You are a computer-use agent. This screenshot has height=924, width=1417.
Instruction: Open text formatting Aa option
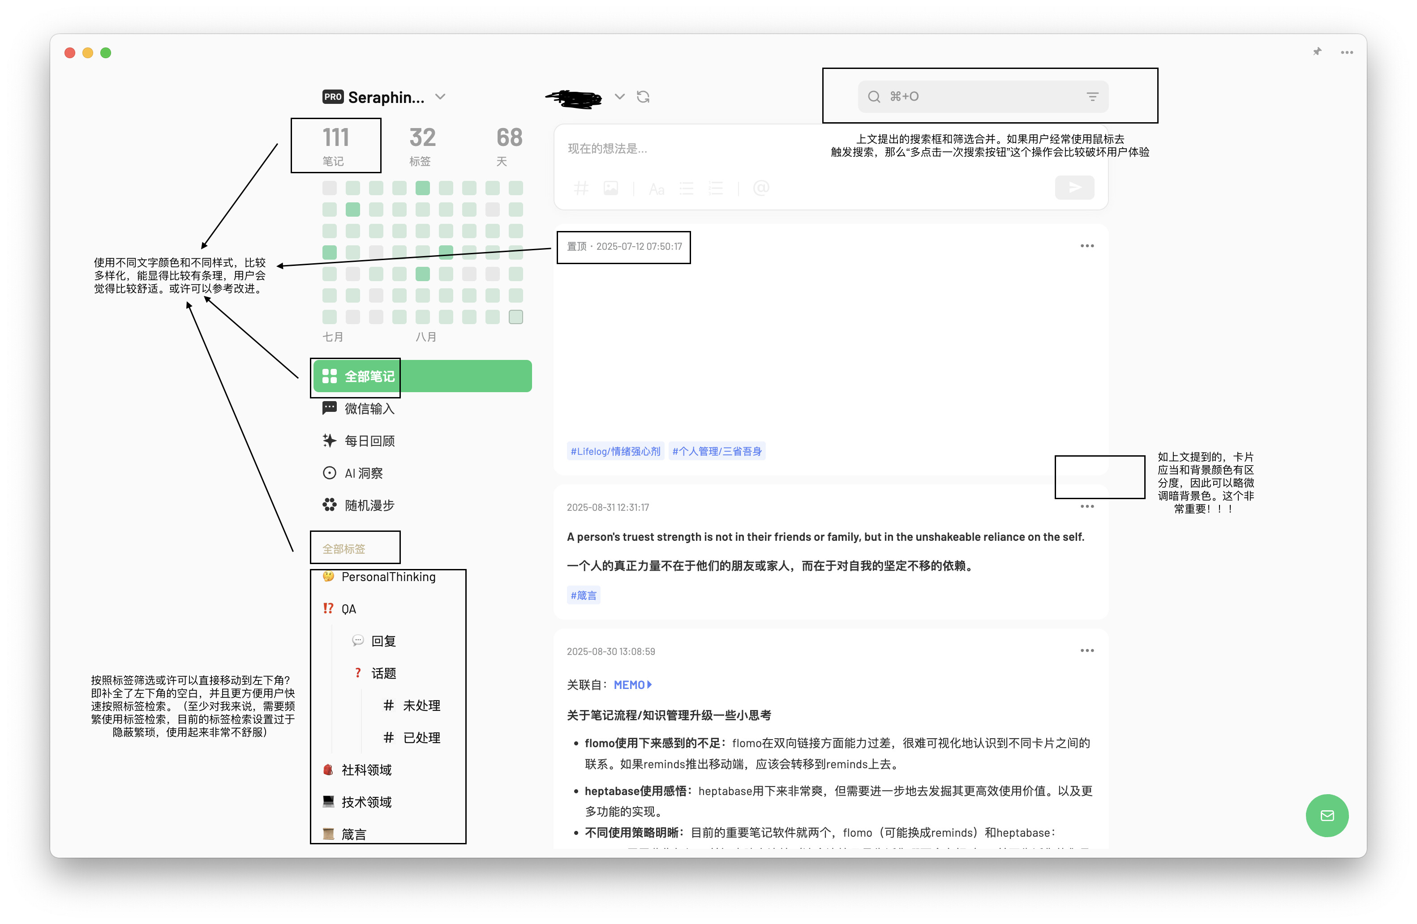[x=656, y=189]
